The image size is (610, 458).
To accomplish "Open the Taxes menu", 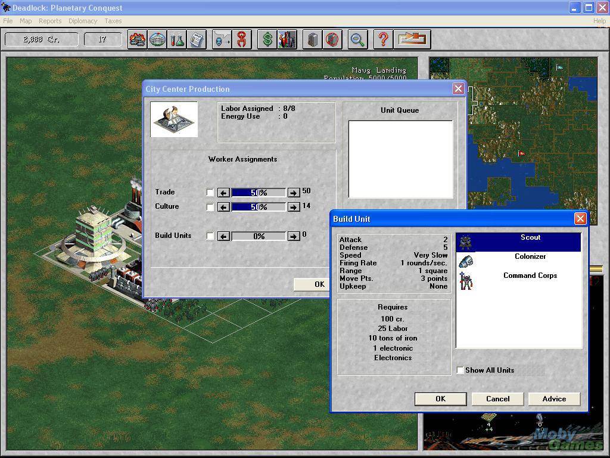I will pyautogui.click(x=113, y=21).
